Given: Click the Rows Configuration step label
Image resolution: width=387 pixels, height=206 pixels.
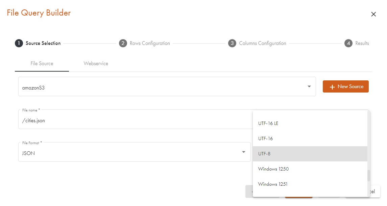Looking at the screenshot, I should point(150,43).
